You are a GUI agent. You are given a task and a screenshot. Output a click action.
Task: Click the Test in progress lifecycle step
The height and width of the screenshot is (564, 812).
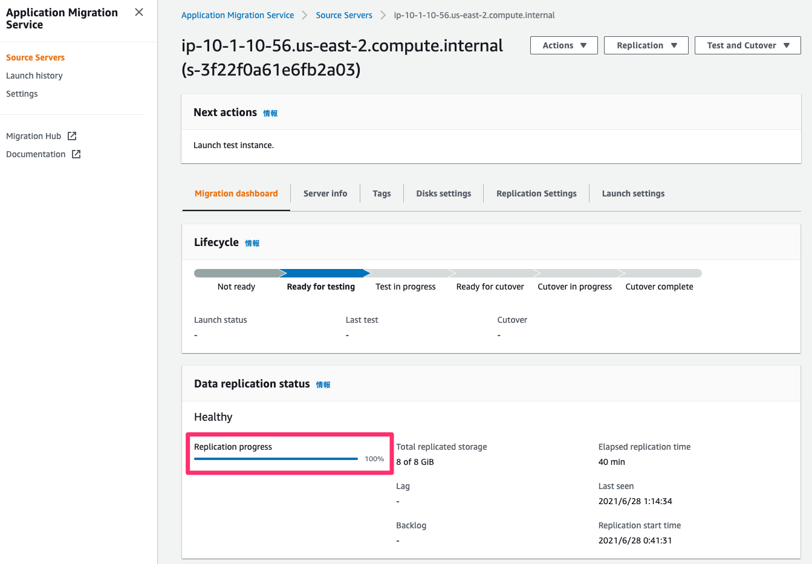click(x=406, y=287)
